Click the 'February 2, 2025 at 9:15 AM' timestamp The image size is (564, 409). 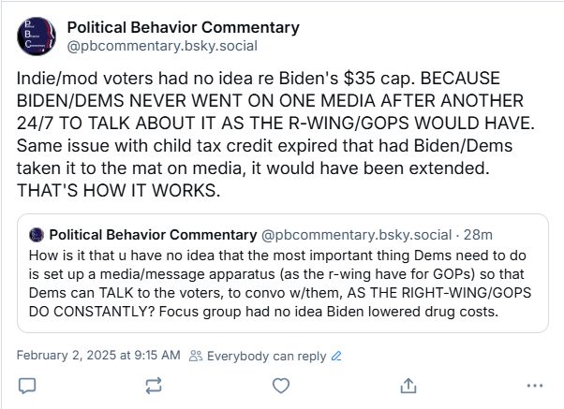(98, 356)
